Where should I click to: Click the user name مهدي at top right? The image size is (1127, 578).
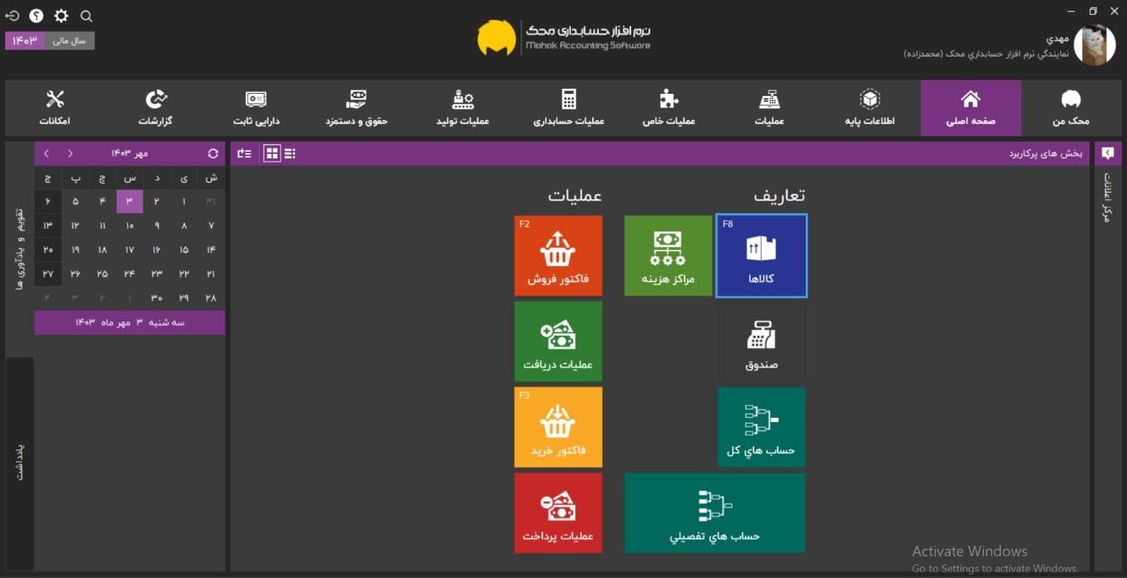pyautogui.click(x=1057, y=38)
